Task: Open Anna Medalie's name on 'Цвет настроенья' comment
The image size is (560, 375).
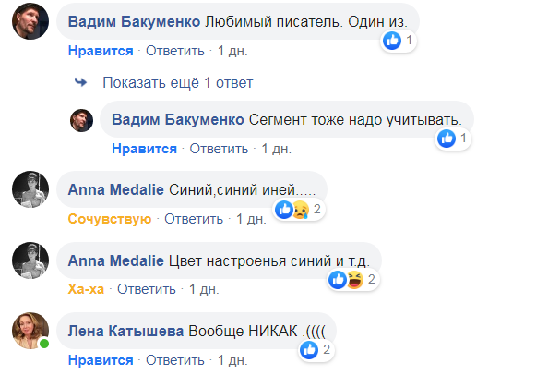Action: [117, 260]
